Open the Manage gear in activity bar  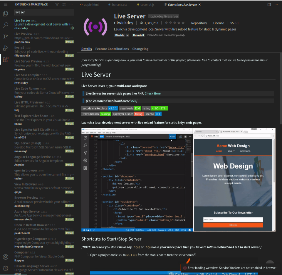(x=6, y=268)
